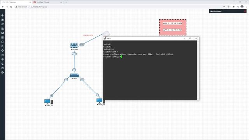Click the Add an object plus icon
249x140 pixels.
coord(2,16)
